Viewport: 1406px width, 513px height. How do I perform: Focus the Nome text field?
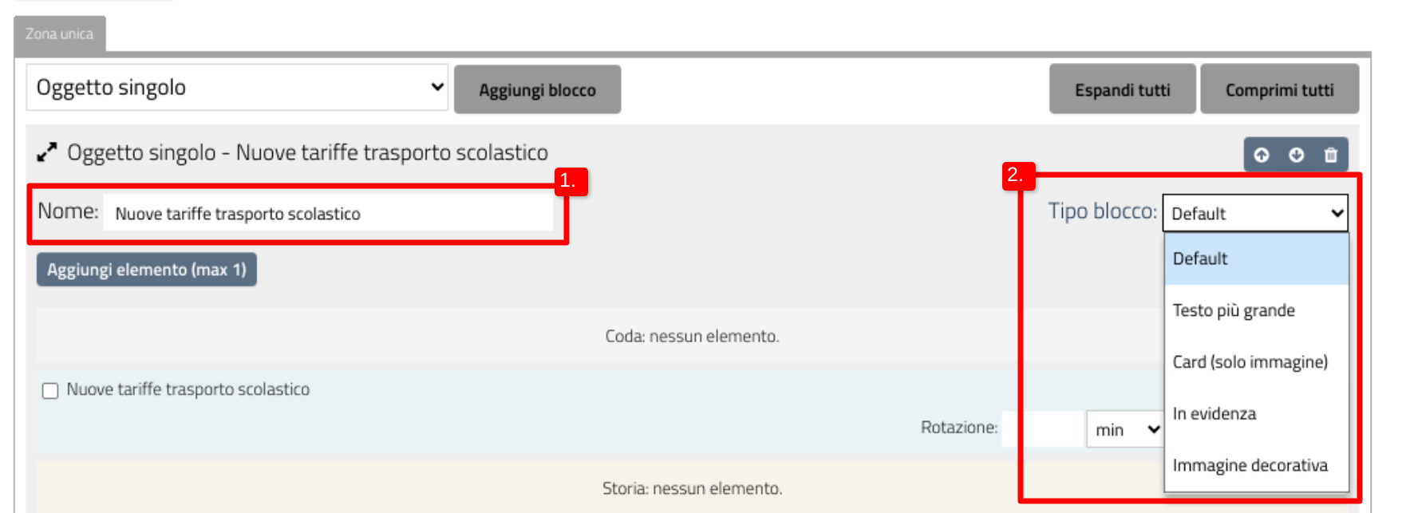point(327,214)
